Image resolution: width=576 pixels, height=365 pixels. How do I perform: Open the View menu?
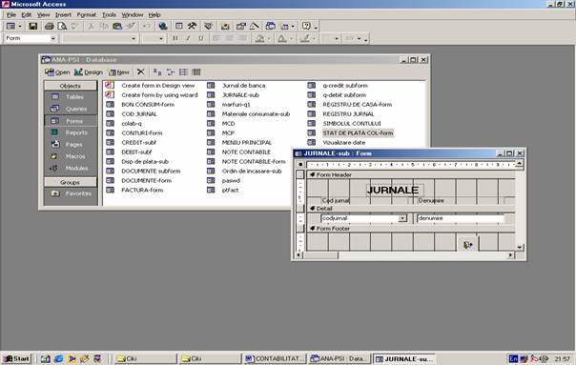tap(43, 14)
